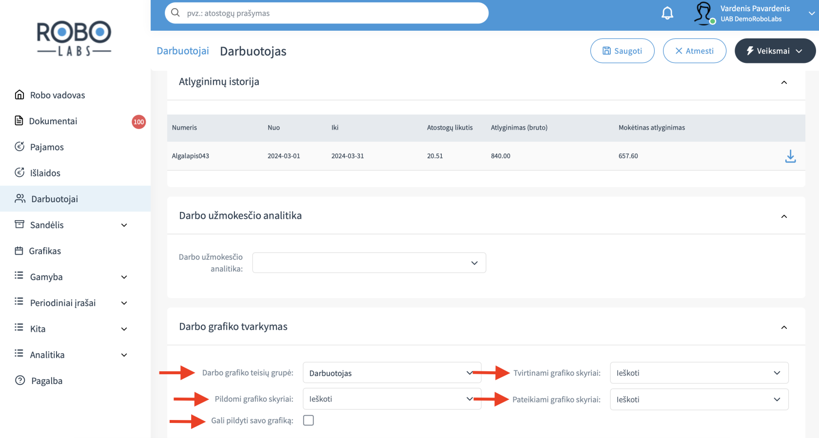Go back via Darbuotojai breadcrumb link
This screenshot has height=438, width=819.
(x=183, y=51)
